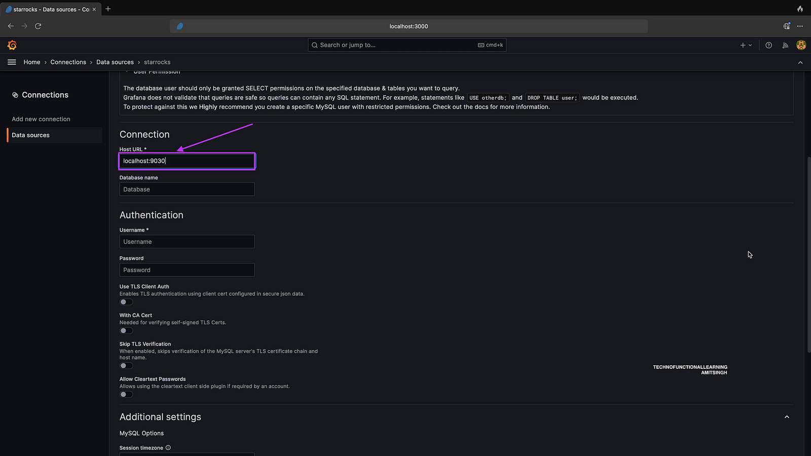Select Add new connection in sidebar
The width and height of the screenshot is (811, 456).
[41, 119]
